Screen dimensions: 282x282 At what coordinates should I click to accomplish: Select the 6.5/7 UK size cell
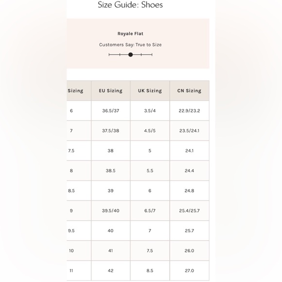(150, 211)
